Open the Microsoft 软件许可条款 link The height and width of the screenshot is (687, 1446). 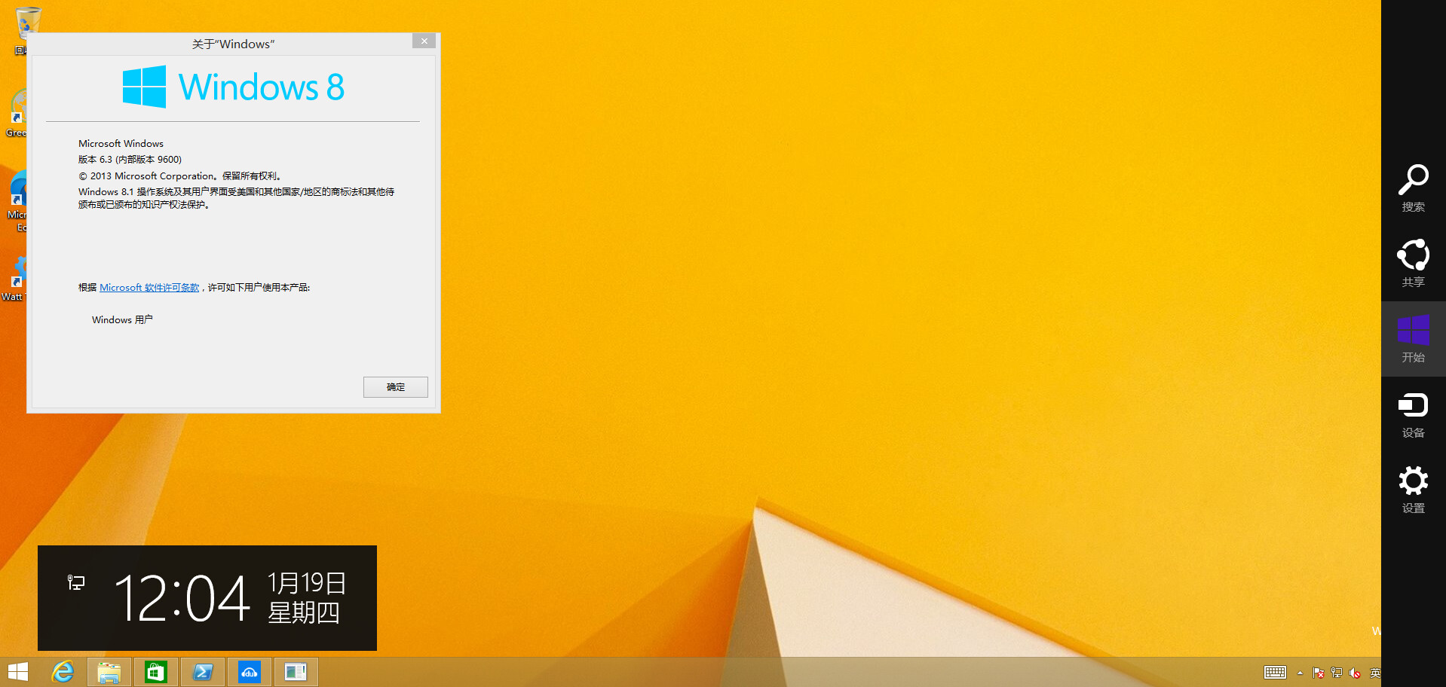click(149, 288)
